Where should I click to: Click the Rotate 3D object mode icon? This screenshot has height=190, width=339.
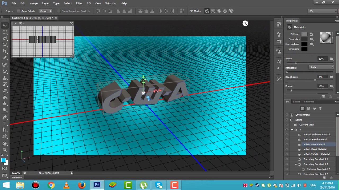pyautogui.click(x=207, y=11)
